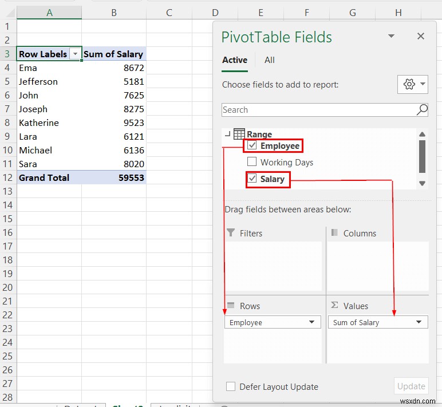Click the Rows area icon

[231, 306]
